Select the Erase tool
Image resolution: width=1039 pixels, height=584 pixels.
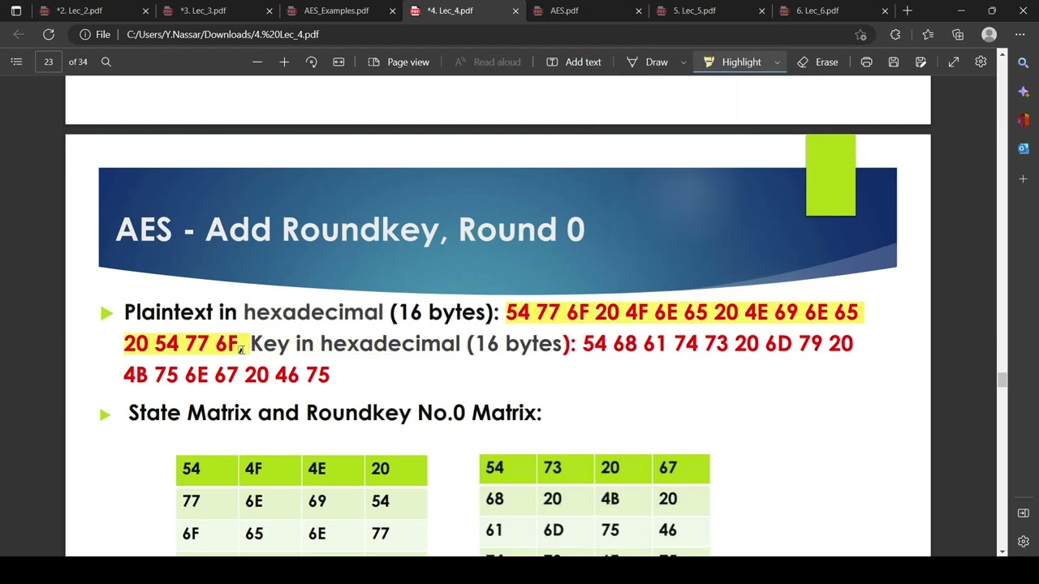click(817, 62)
